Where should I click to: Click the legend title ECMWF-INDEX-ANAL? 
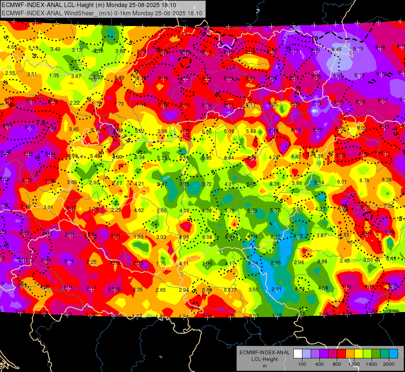264,353
